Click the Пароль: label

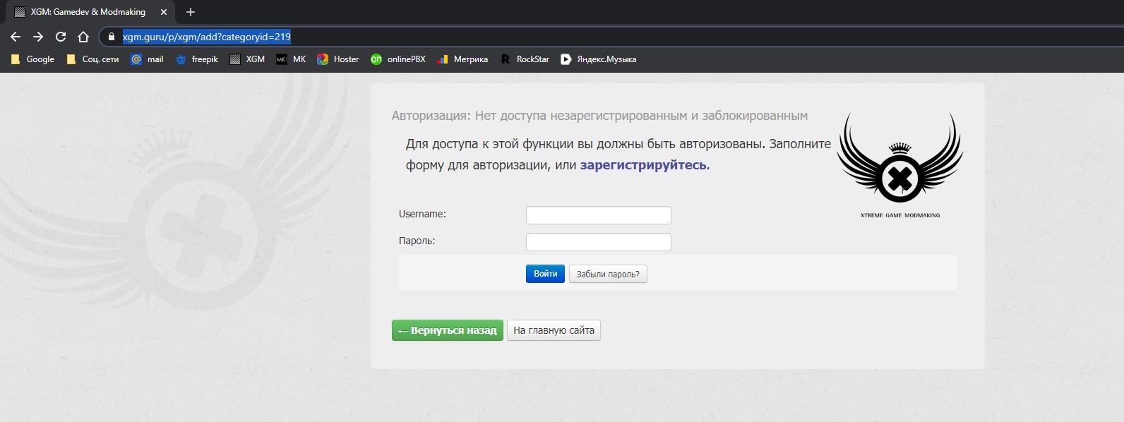(x=417, y=241)
